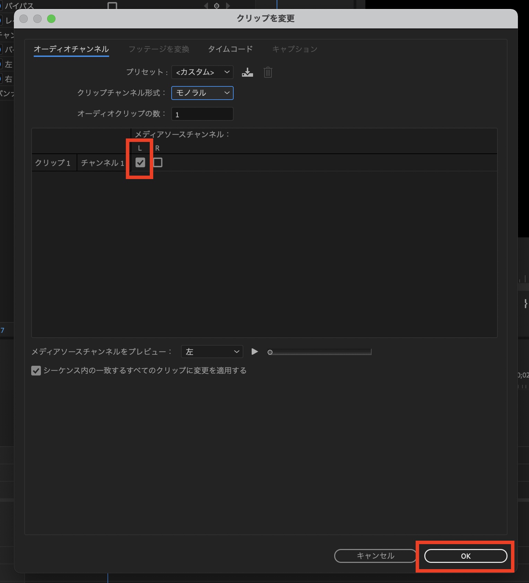This screenshot has width=529, height=583.
Task: Click the キャンセル button
Action: pos(375,556)
